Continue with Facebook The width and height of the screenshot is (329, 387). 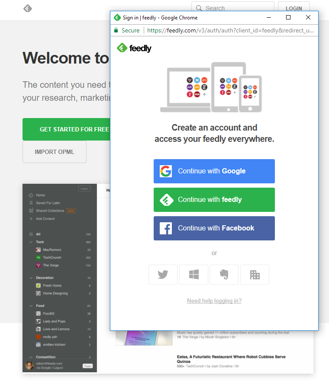click(x=214, y=228)
